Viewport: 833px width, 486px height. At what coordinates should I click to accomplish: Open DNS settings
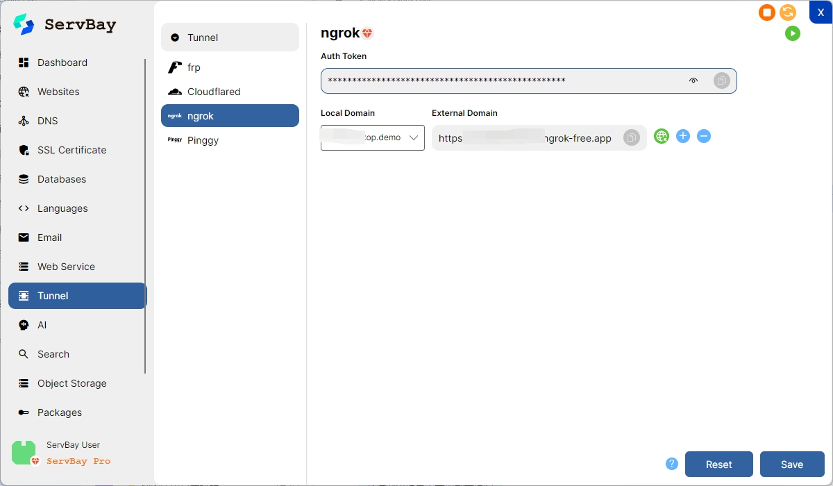point(76,121)
